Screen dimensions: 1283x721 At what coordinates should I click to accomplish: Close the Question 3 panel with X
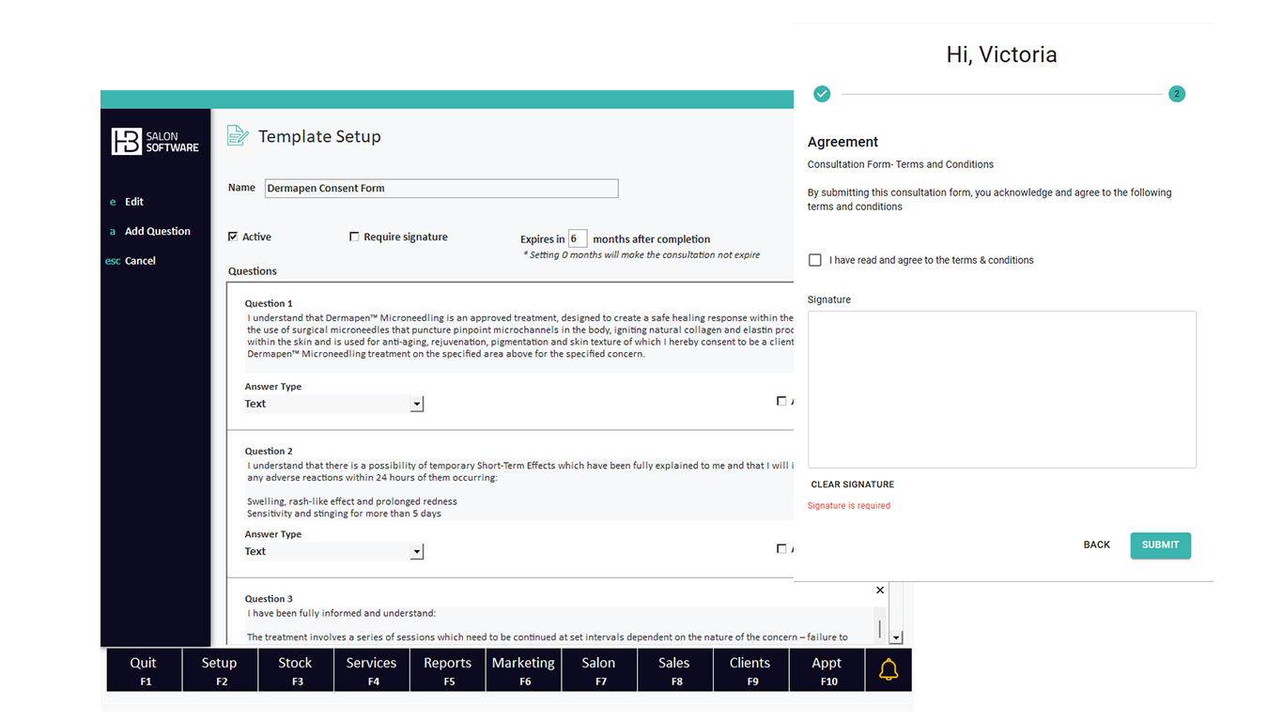pos(880,591)
